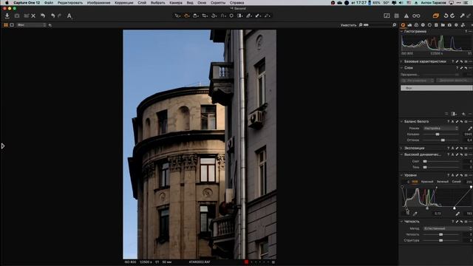Click the Auto A in Баланс белого header

452,121
